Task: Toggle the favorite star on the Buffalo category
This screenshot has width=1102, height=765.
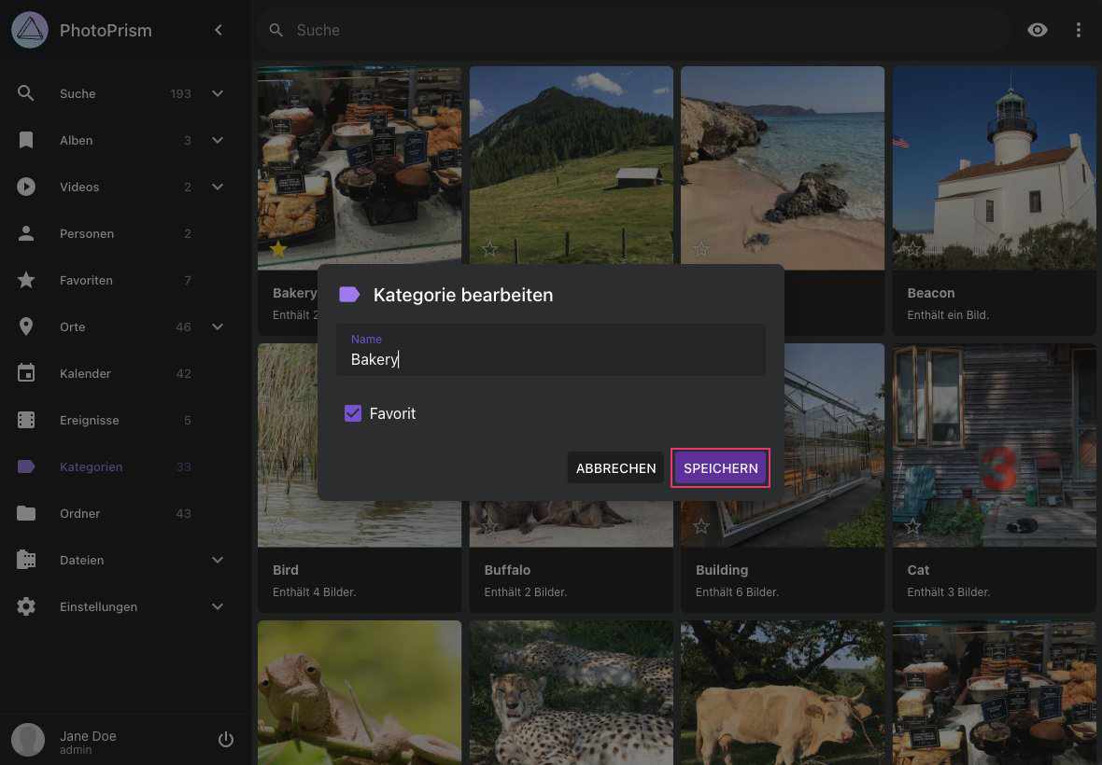Action: pyautogui.click(x=490, y=525)
